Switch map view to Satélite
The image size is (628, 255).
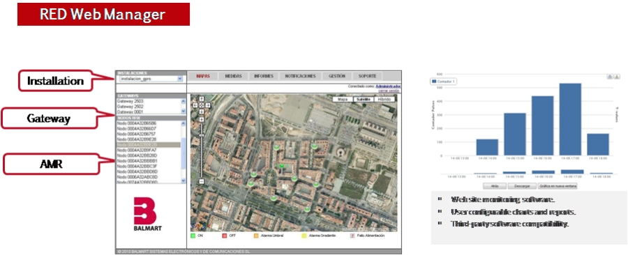tap(364, 99)
